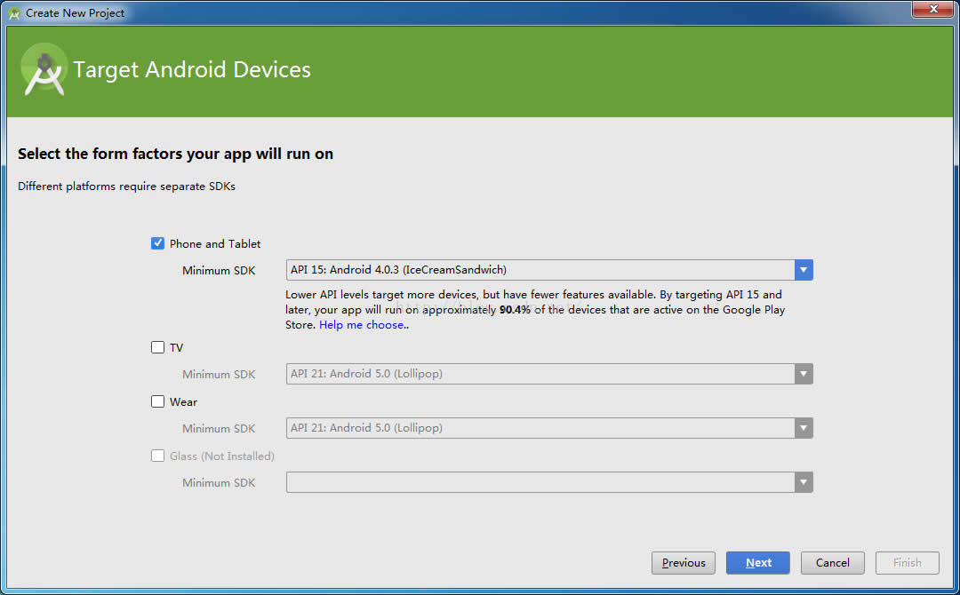The height and width of the screenshot is (595, 960).
Task: Open the Glass Minimum SDK dropdown arrow
Action: pyautogui.click(x=804, y=482)
